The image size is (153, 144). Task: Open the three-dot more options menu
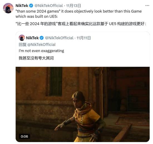[x=147, y=6]
